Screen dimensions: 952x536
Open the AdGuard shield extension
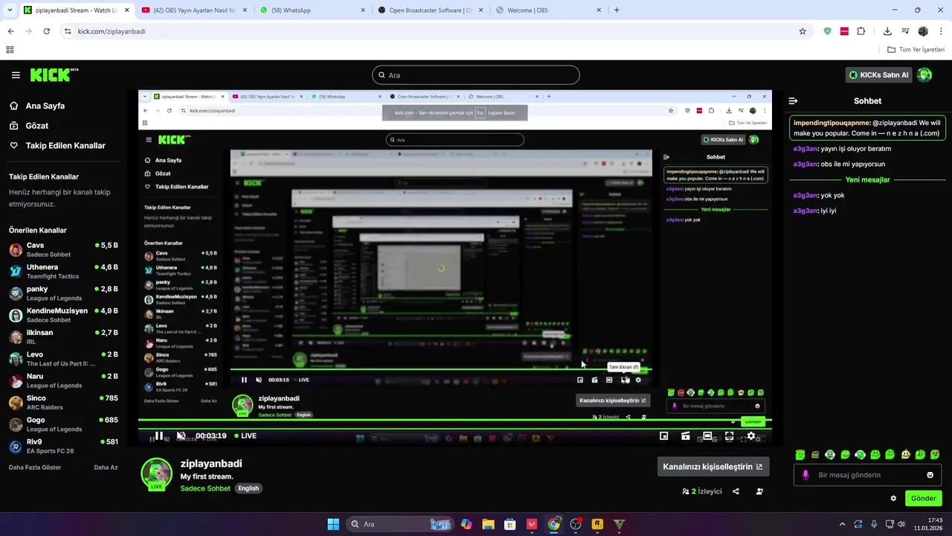point(827,31)
